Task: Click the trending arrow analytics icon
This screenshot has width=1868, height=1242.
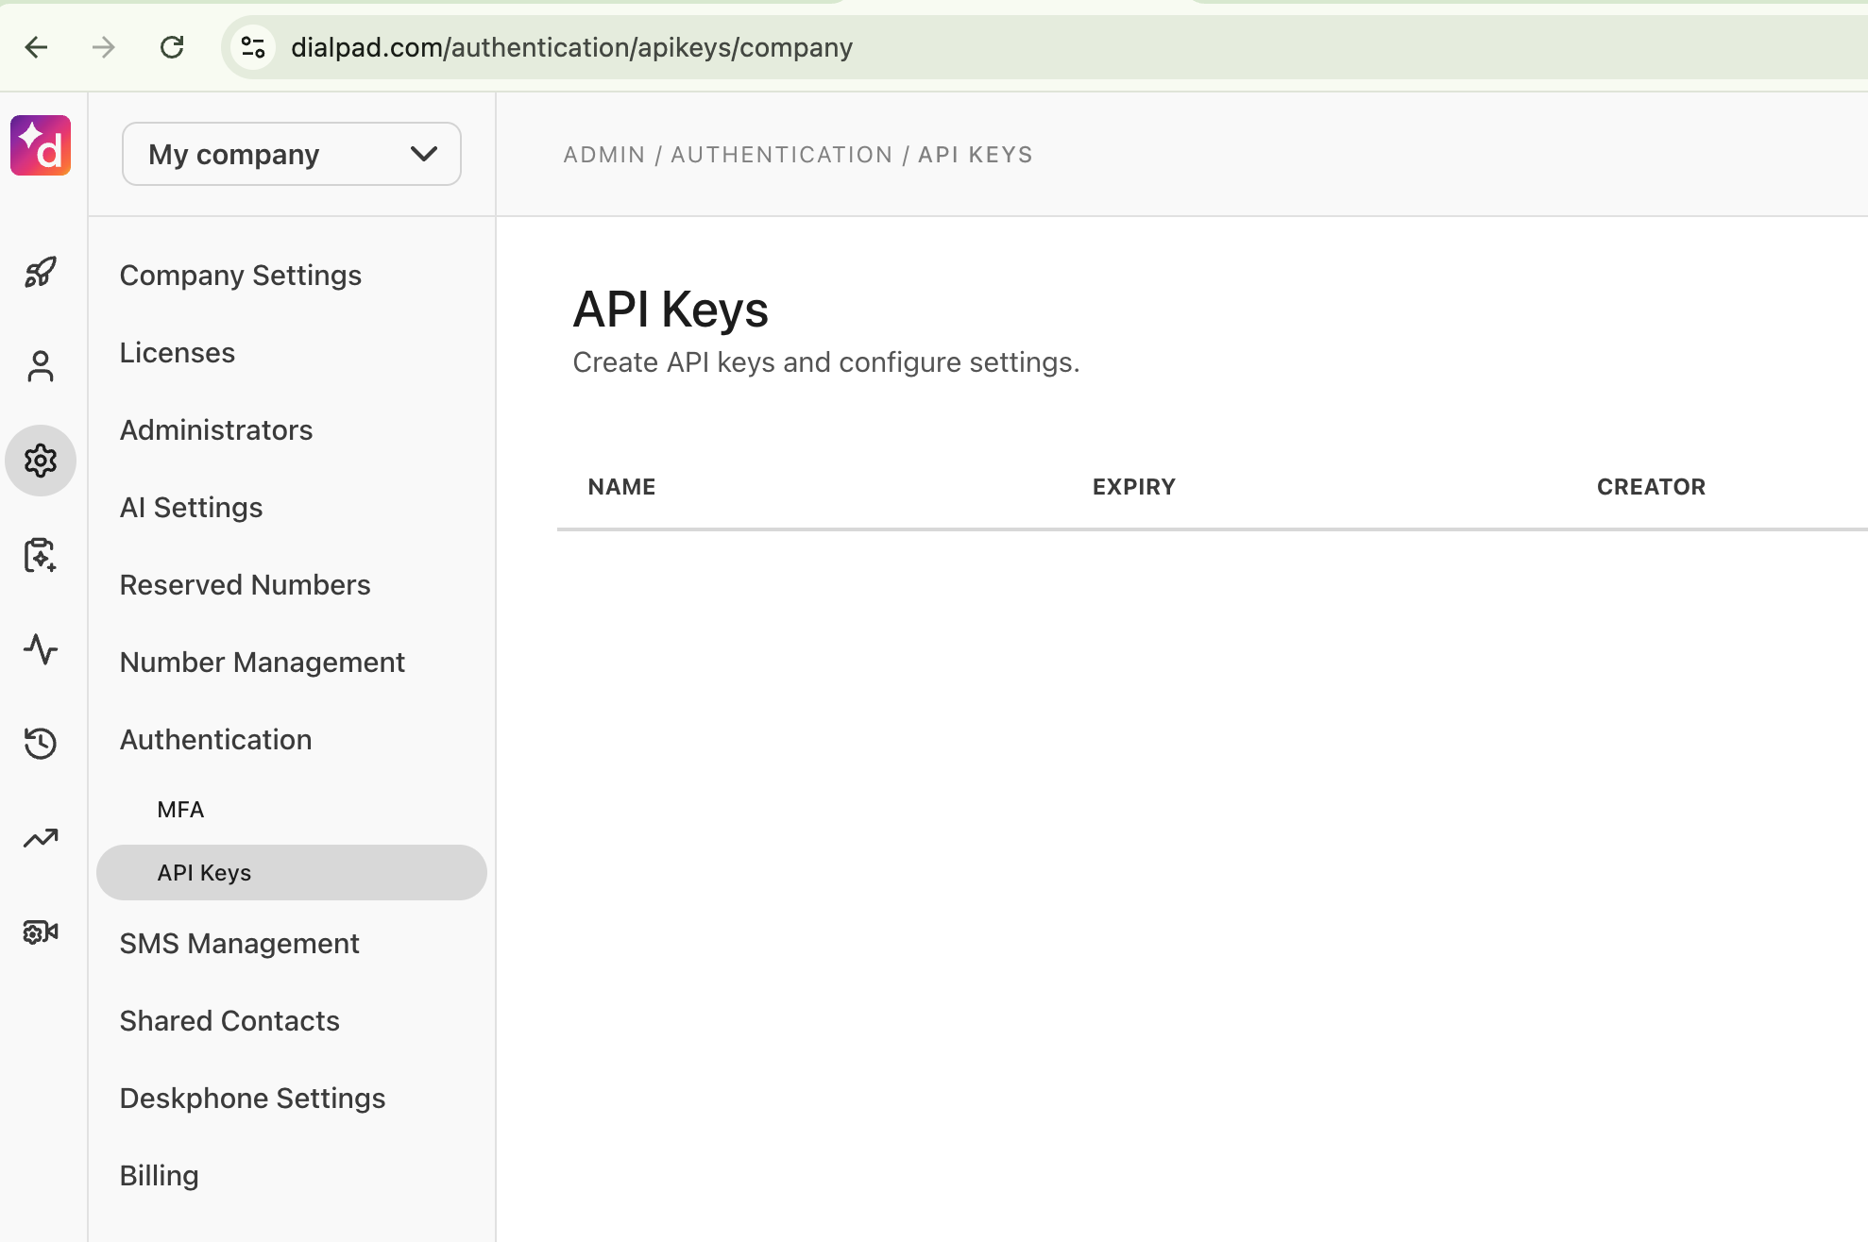Action: tap(41, 838)
